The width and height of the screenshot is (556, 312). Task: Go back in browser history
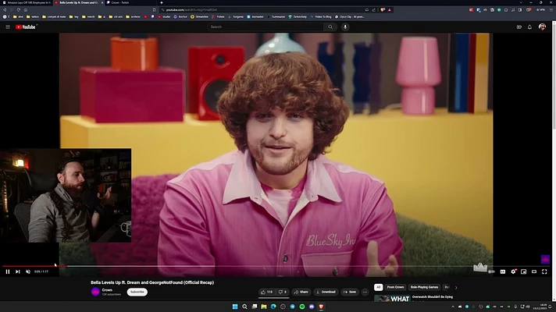click(x=5, y=10)
